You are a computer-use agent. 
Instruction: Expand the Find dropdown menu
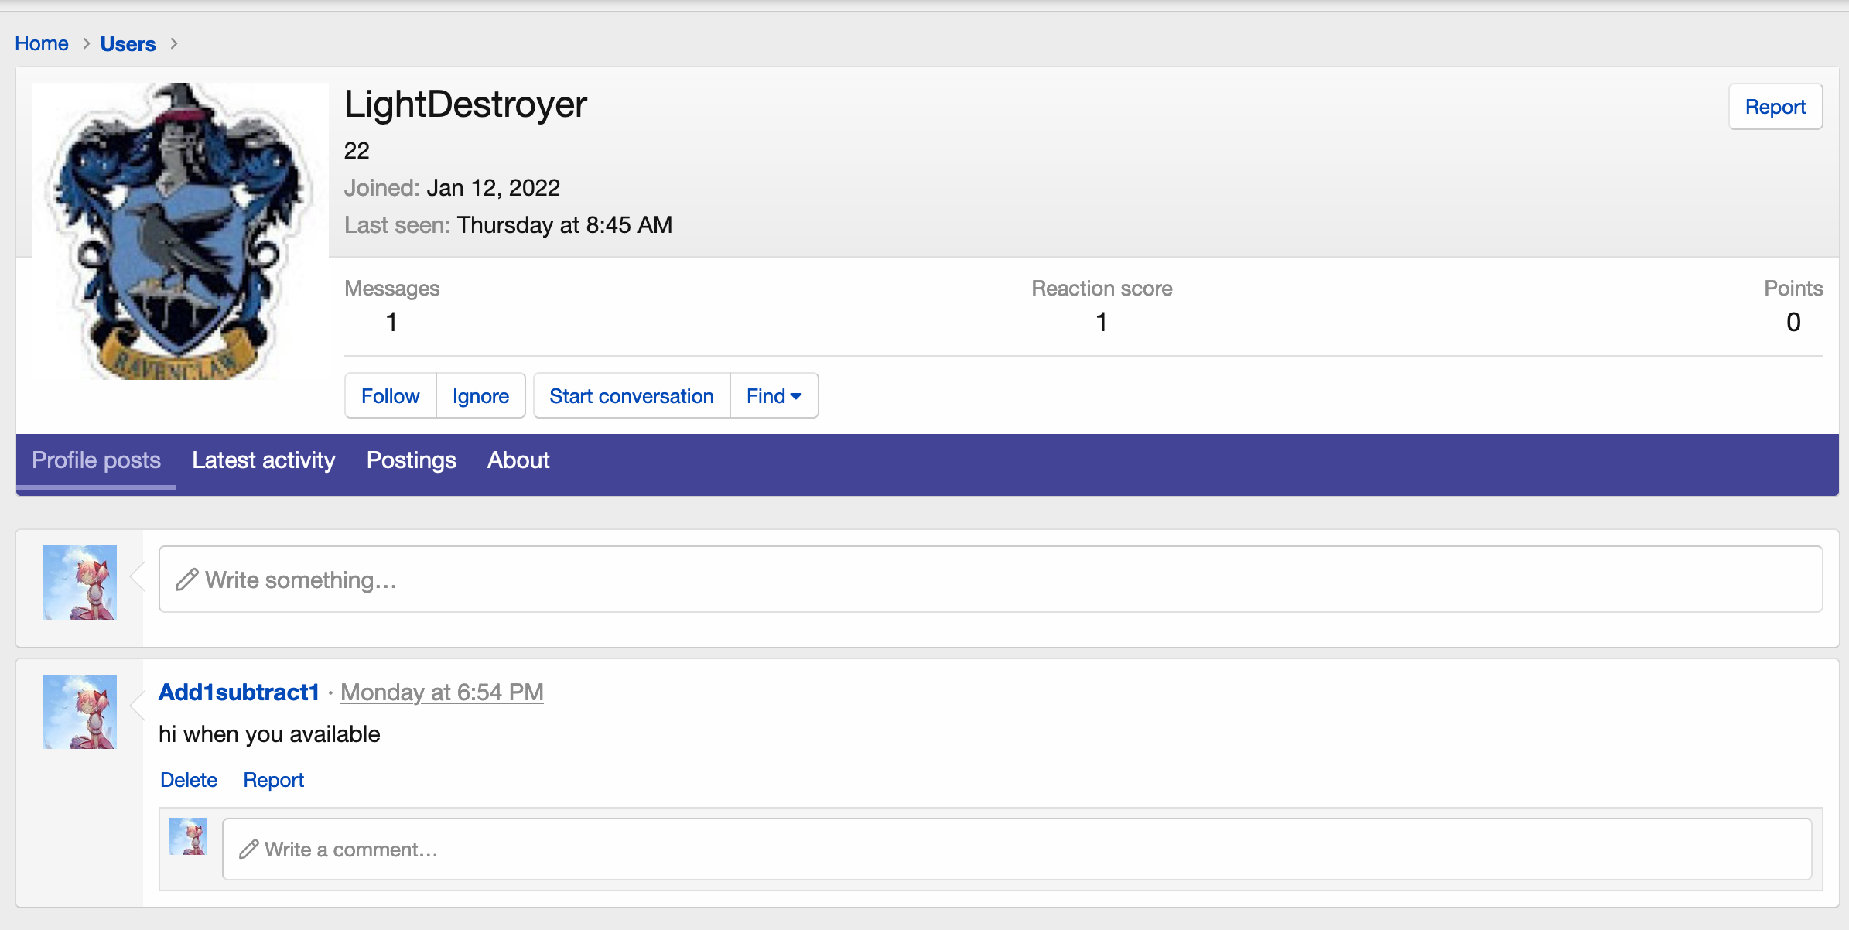(x=774, y=396)
